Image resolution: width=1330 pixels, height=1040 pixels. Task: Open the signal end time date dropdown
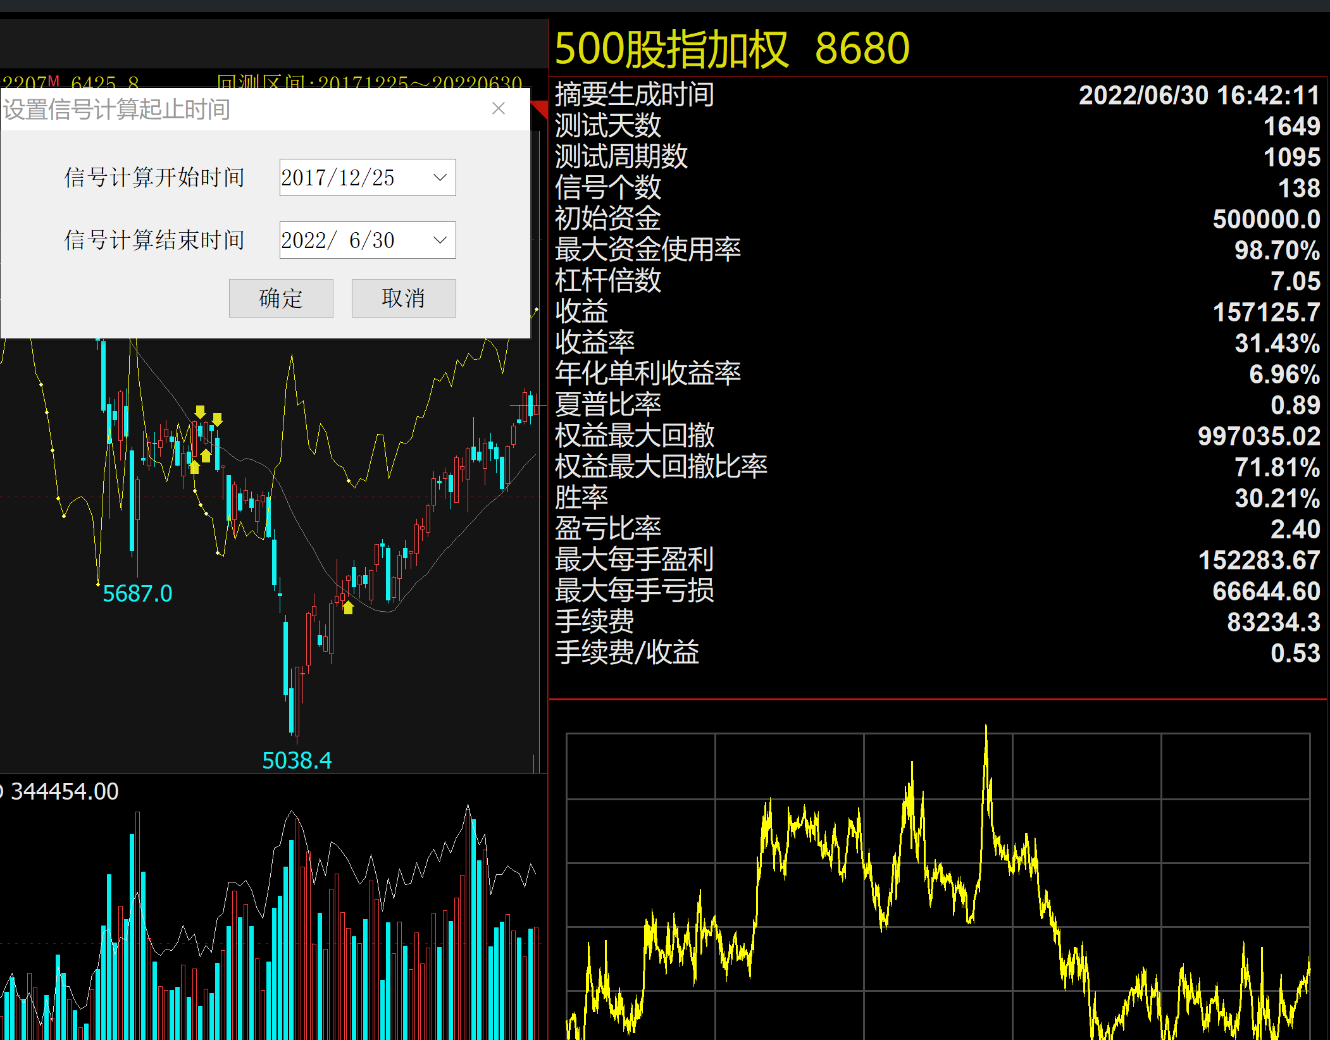click(x=440, y=240)
